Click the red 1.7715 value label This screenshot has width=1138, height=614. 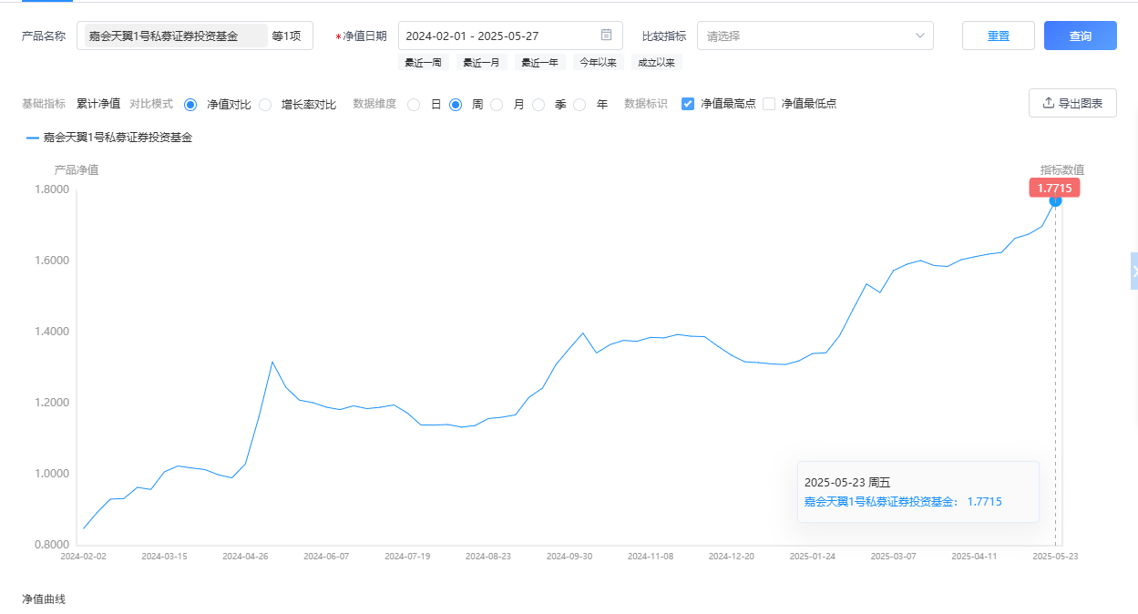pos(1054,188)
